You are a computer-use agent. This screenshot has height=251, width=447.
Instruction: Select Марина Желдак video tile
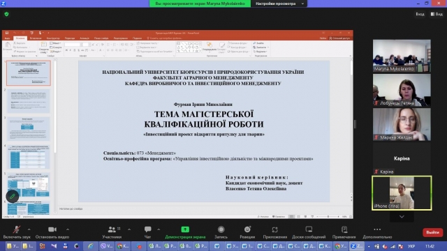402,124
